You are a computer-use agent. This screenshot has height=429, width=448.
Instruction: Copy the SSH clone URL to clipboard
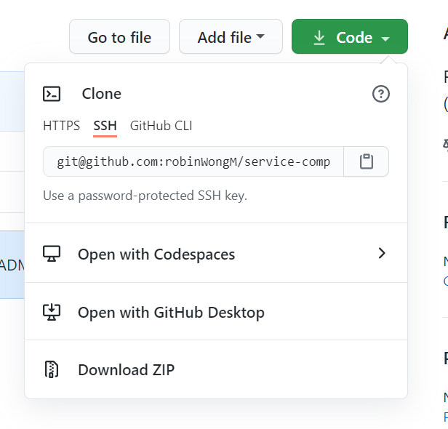(x=367, y=161)
